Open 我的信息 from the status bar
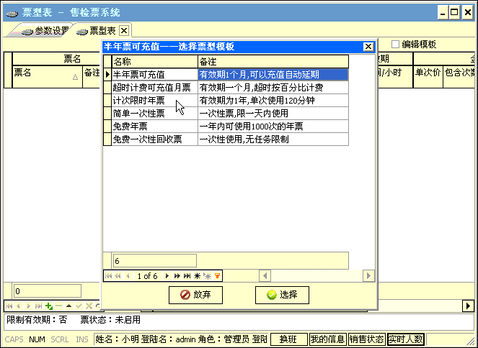The width and height of the screenshot is (478, 348). point(327,339)
